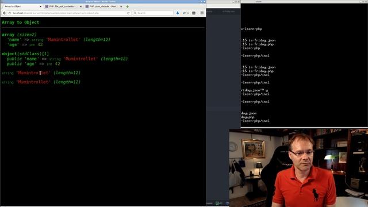
Task: Click in the Firefox Search box
Action: pyautogui.click(x=154, y=13)
